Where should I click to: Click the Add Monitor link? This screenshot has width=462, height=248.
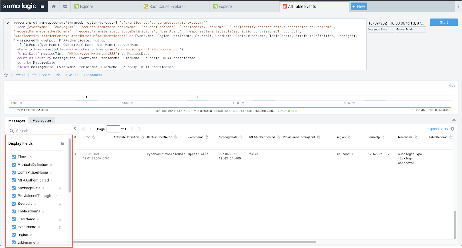tap(93, 75)
